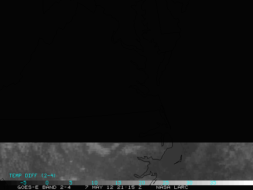The image size is (253, 190).
Task: Pick the 0 mark on the temperature scale
Action: (47, 182)
